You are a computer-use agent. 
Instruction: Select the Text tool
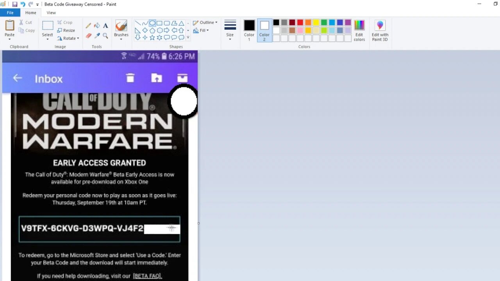coord(105,25)
